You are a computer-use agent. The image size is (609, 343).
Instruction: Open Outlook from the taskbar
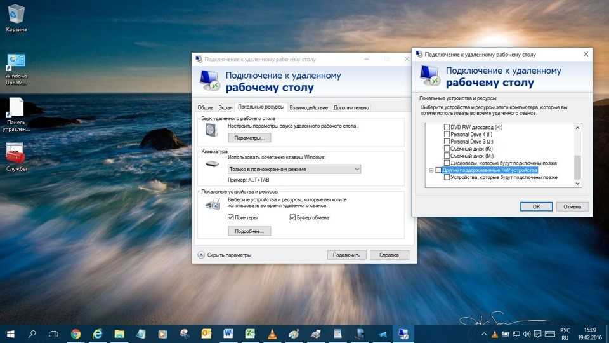pos(206,334)
